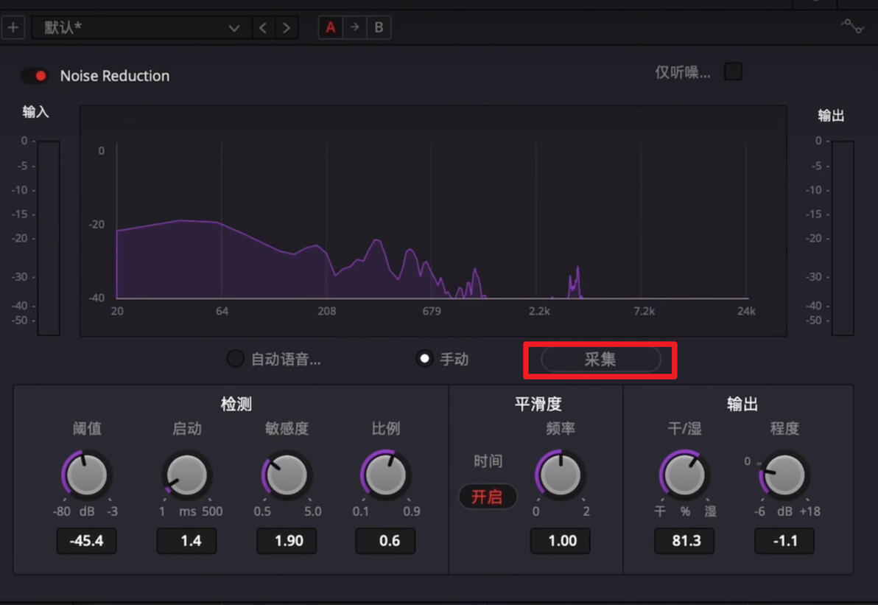Adjust the 干/湿 dry/wet knob
Screen dimensions: 878x605
685,475
